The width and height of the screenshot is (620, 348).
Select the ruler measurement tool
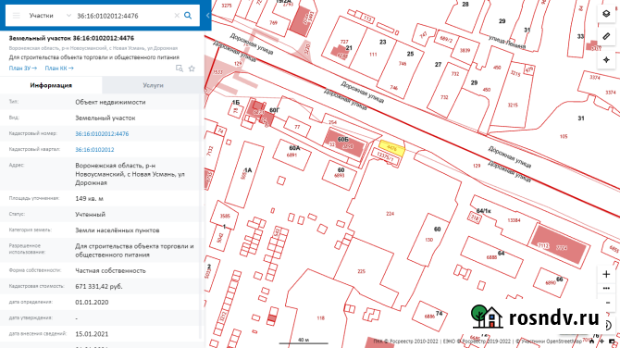coord(606,36)
